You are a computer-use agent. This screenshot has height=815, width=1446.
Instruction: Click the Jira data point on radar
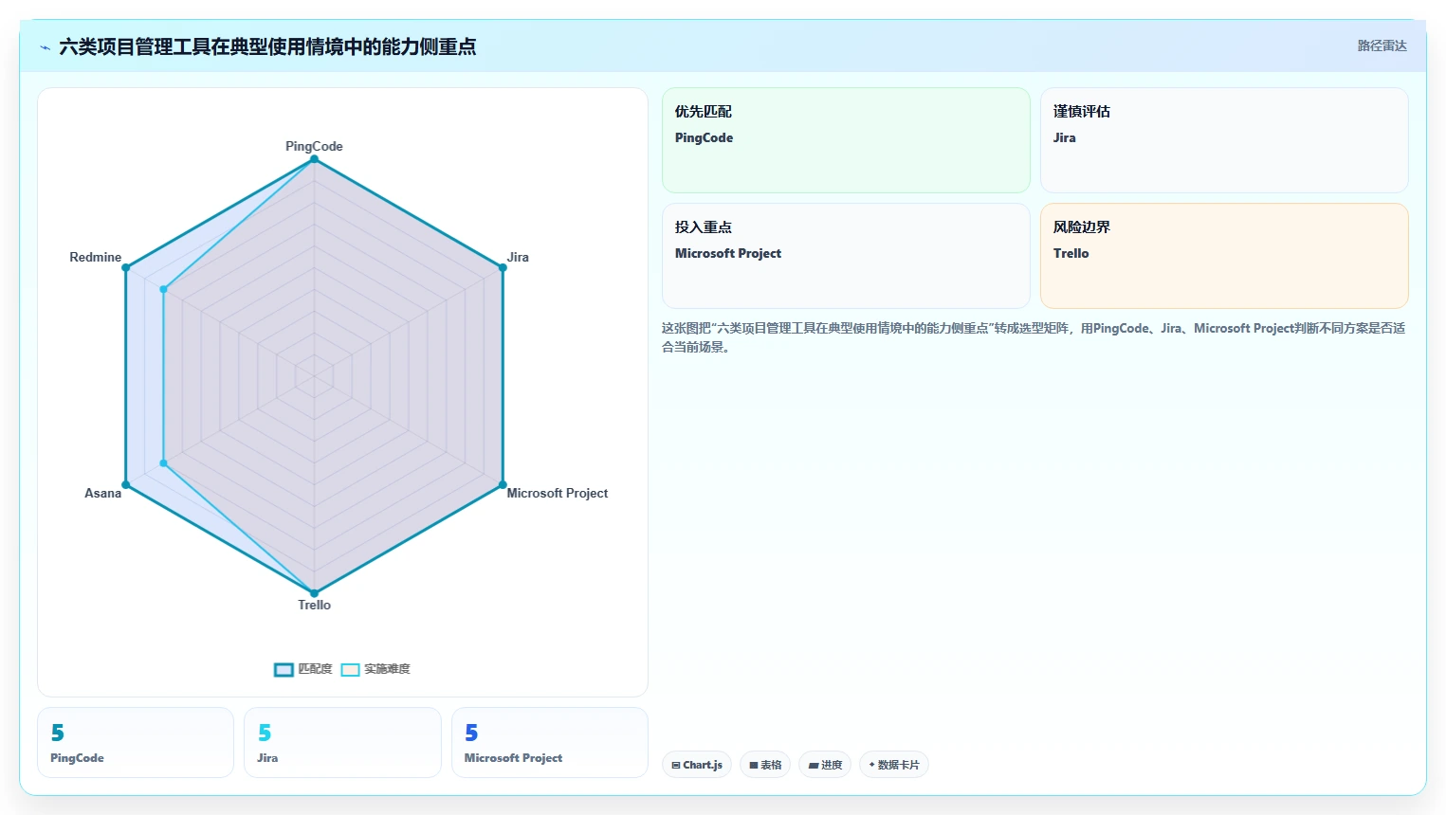tap(503, 267)
